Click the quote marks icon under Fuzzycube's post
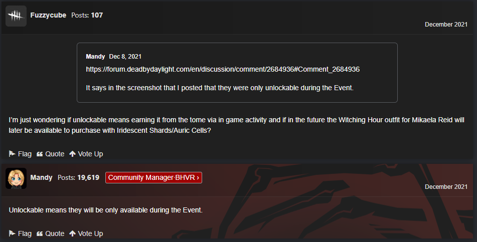The height and width of the screenshot is (242, 477). (x=40, y=154)
